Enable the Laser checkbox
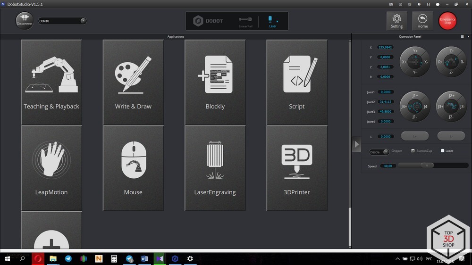 pyautogui.click(x=443, y=151)
